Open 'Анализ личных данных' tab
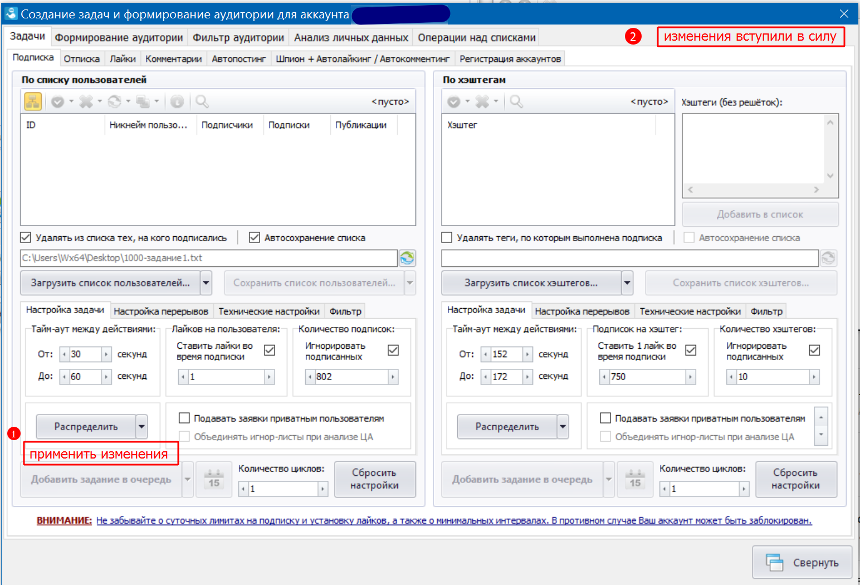This screenshot has height=585, width=860. click(351, 37)
